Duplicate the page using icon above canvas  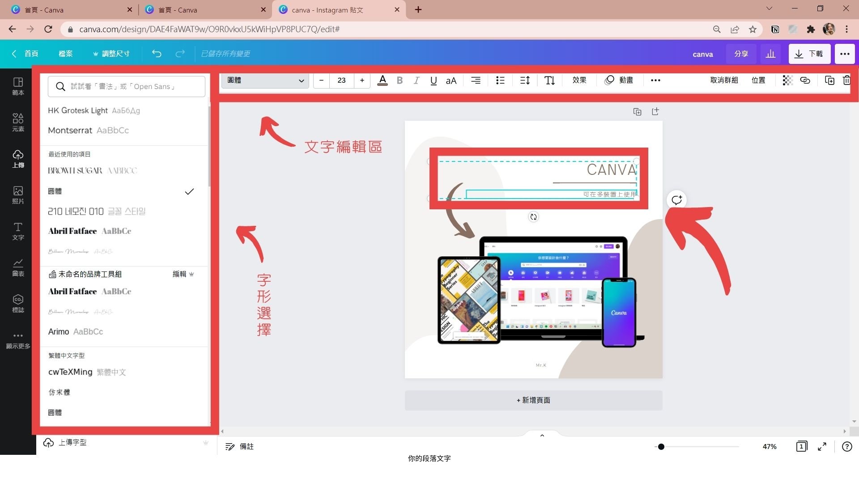(x=638, y=112)
